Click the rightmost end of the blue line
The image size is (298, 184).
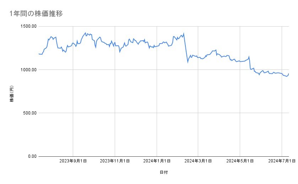(x=288, y=74)
